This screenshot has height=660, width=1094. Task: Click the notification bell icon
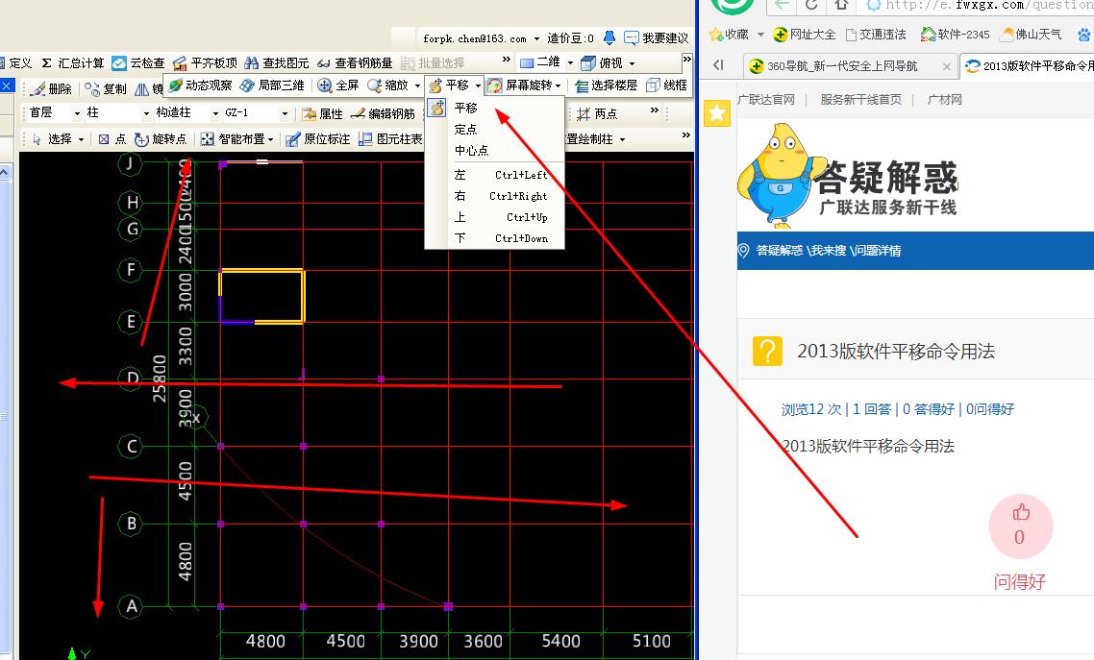coord(609,37)
